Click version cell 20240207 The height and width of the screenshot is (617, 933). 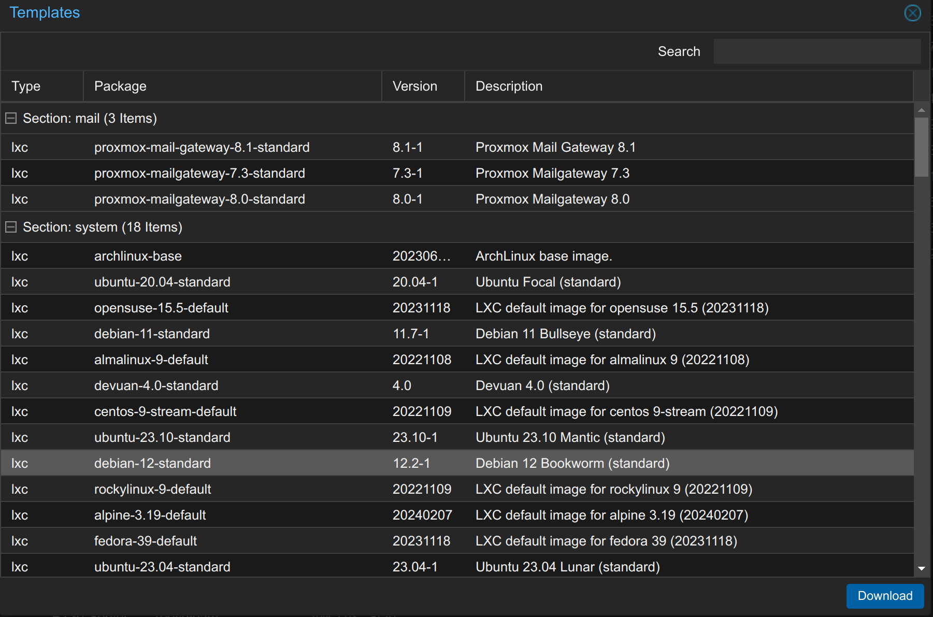[x=422, y=515]
